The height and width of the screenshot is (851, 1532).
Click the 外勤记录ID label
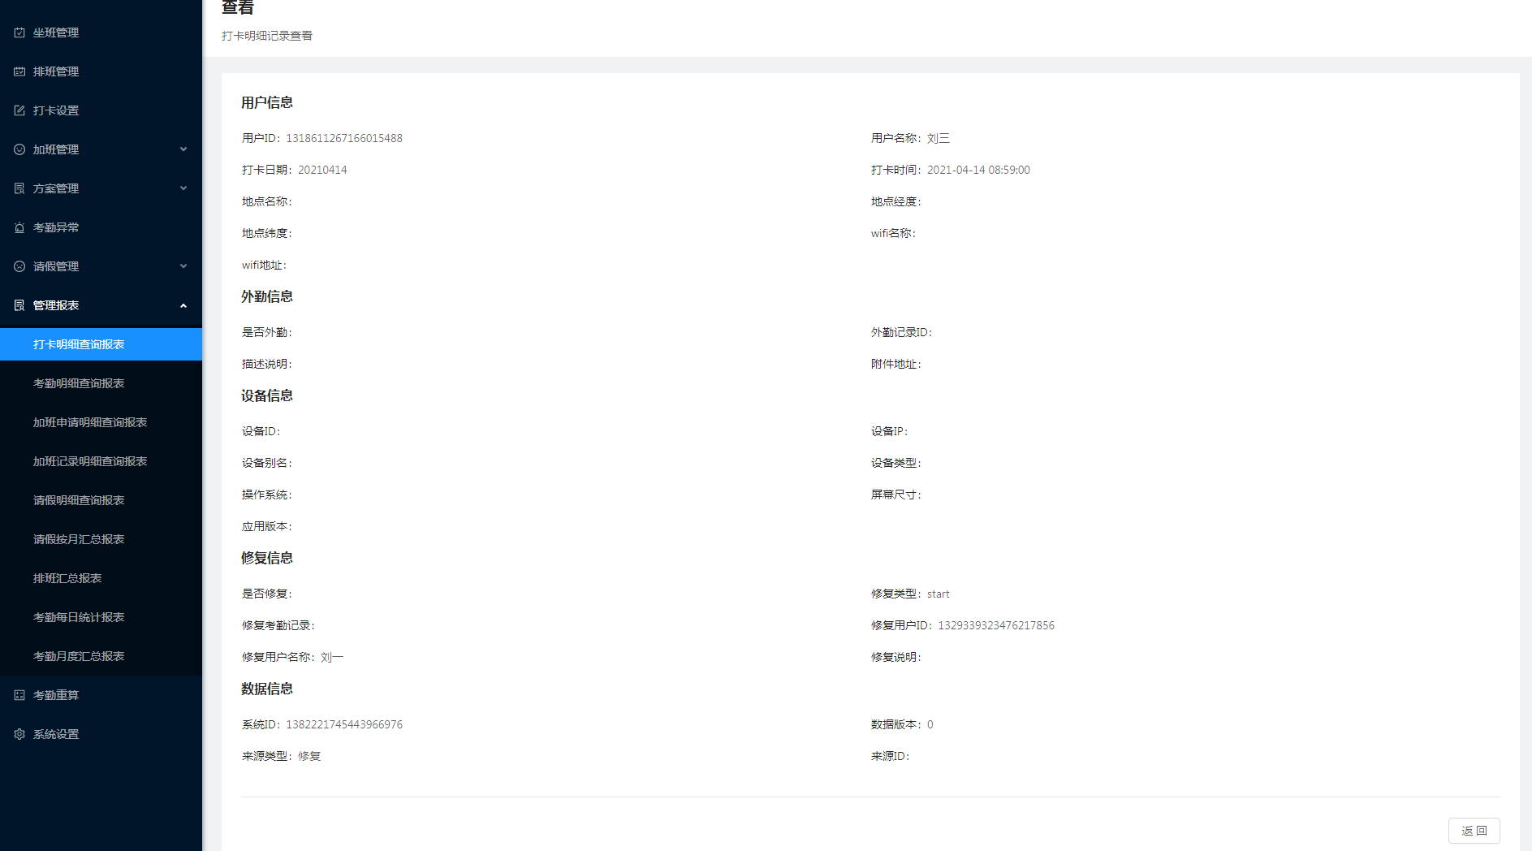[x=902, y=332]
